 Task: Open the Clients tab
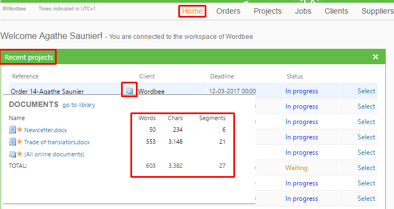(336, 11)
